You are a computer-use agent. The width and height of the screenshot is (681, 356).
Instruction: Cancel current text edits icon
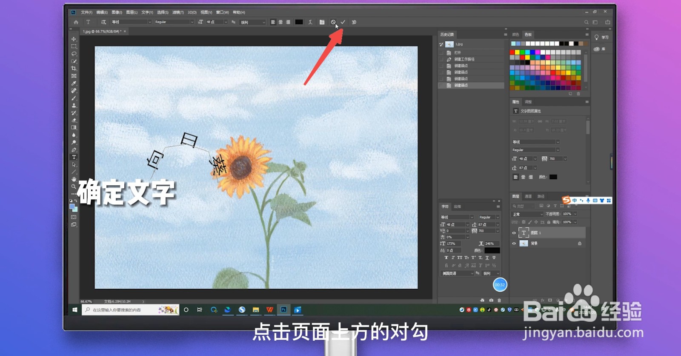tap(333, 22)
